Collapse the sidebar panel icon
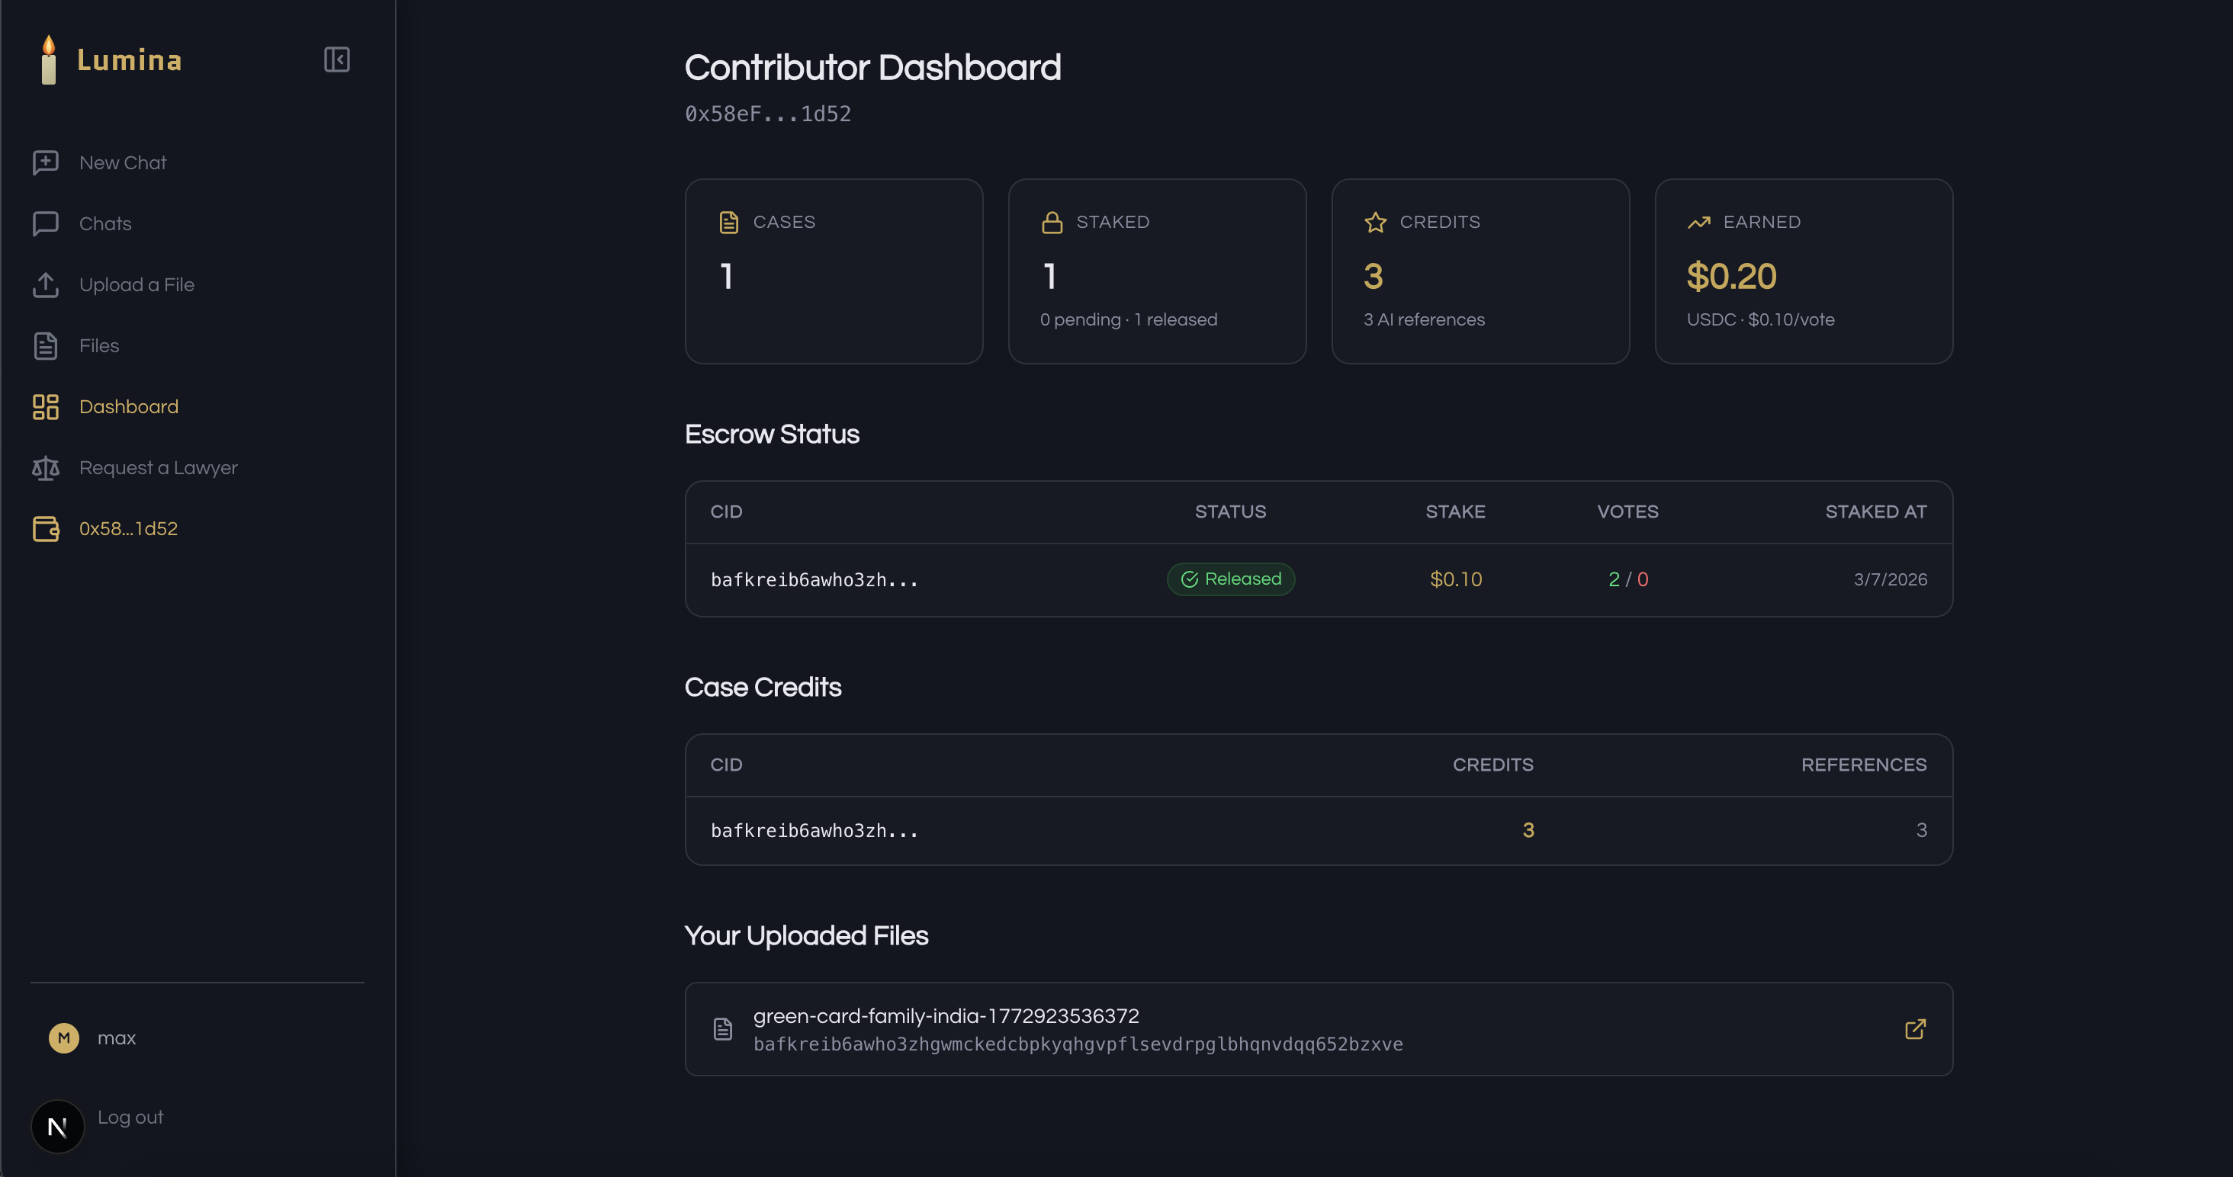 (x=336, y=59)
